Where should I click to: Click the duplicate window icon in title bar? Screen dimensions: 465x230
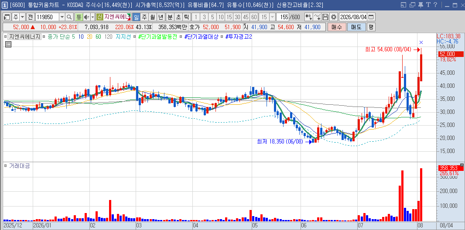pos(412,5)
